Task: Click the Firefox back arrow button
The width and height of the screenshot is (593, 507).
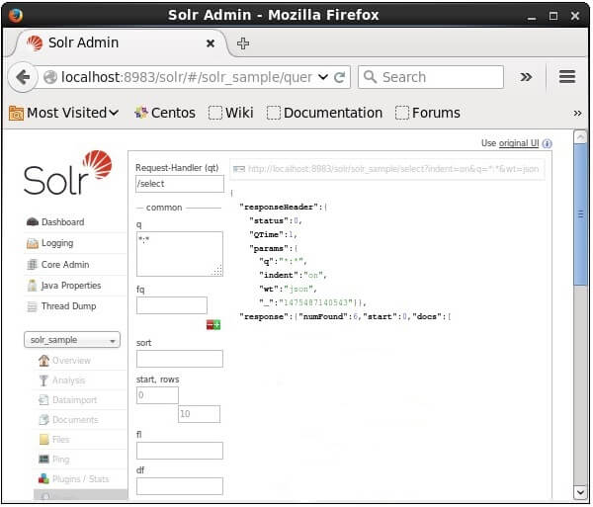Action: (x=23, y=77)
